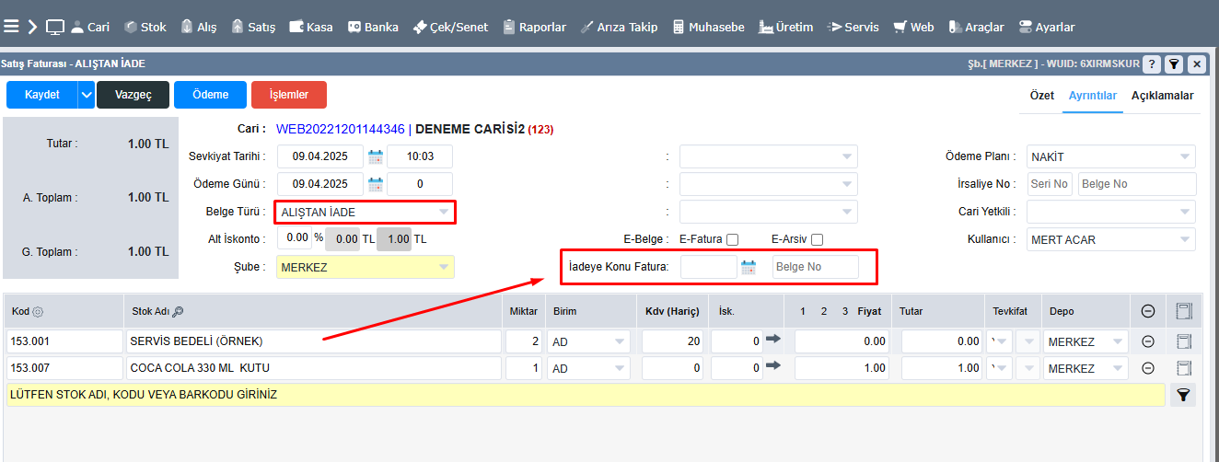Open the Şube MERKEZ dropdown

(x=444, y=268)
